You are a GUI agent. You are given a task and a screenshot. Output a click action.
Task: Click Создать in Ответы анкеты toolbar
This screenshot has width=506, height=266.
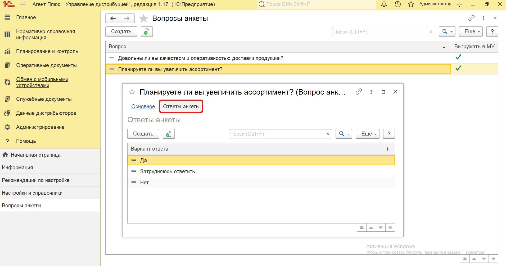coord(143,134)
